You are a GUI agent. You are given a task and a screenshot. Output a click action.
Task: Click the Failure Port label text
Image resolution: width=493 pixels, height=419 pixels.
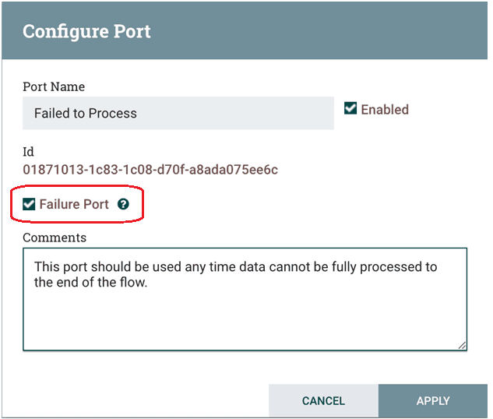[x=74, y=204]
